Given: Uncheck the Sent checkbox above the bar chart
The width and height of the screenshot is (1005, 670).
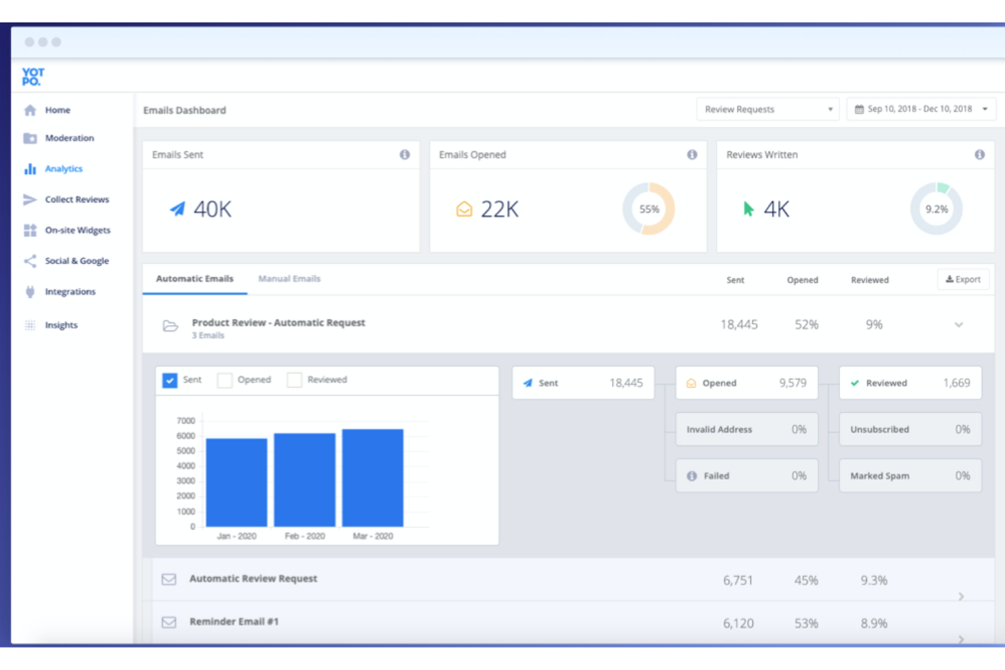Looking at the screenshot, I should tap(169, 380).
